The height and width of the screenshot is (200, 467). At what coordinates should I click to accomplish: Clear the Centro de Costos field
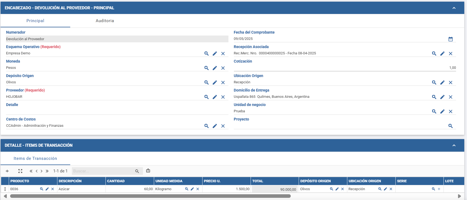(223, 126)
